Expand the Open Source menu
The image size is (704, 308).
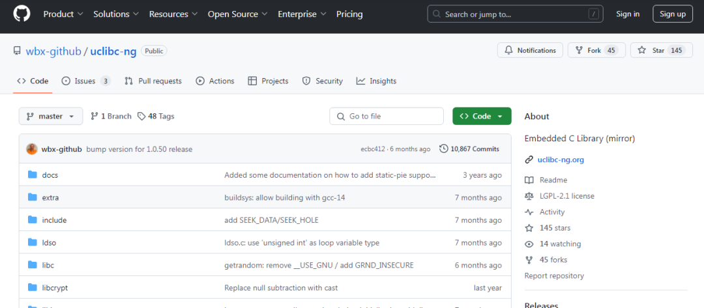[238, 14]
